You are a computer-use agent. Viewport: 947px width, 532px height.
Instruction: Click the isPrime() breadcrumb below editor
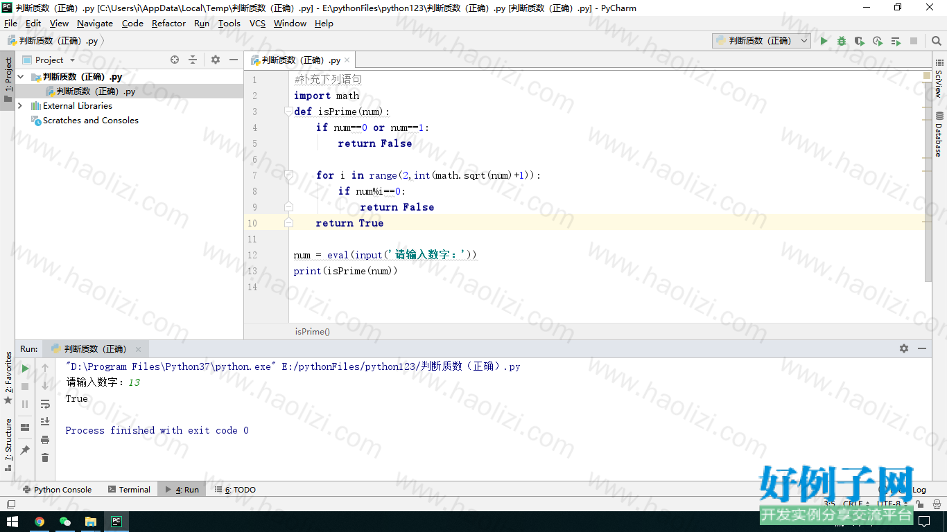313,332
